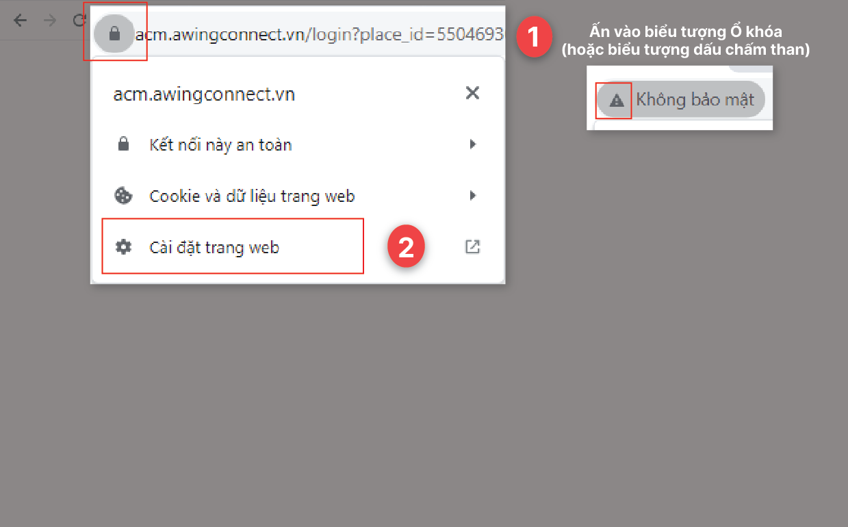Click the cookie icon in the popup
This screenshot has height=527, width=848.
[123, 196]
